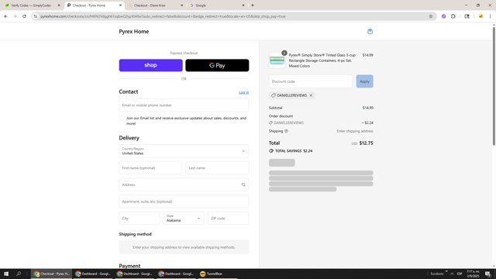Click the City field
496x279 pixels.
139,219
